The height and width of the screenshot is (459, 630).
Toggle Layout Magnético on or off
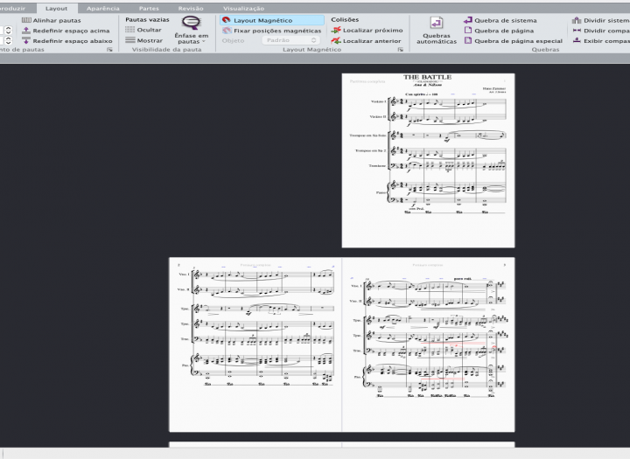point(227,19)
